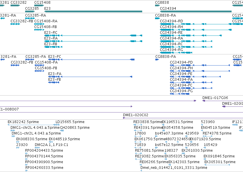The height and width of the screenshot is (172, 243).
Task: Select the E23-PA protein label
Action: pyautogui.click(x=55, y=74)
